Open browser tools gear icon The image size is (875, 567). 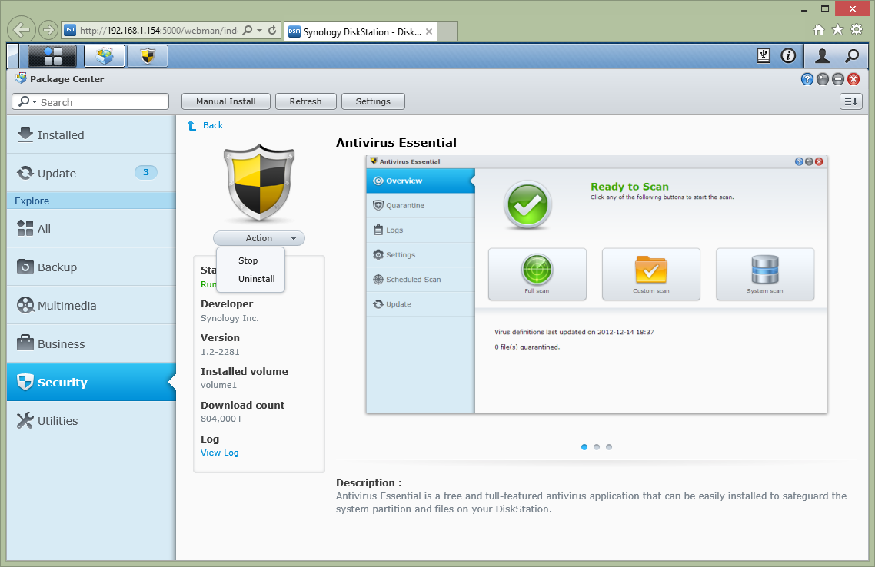tap(857, 29)
